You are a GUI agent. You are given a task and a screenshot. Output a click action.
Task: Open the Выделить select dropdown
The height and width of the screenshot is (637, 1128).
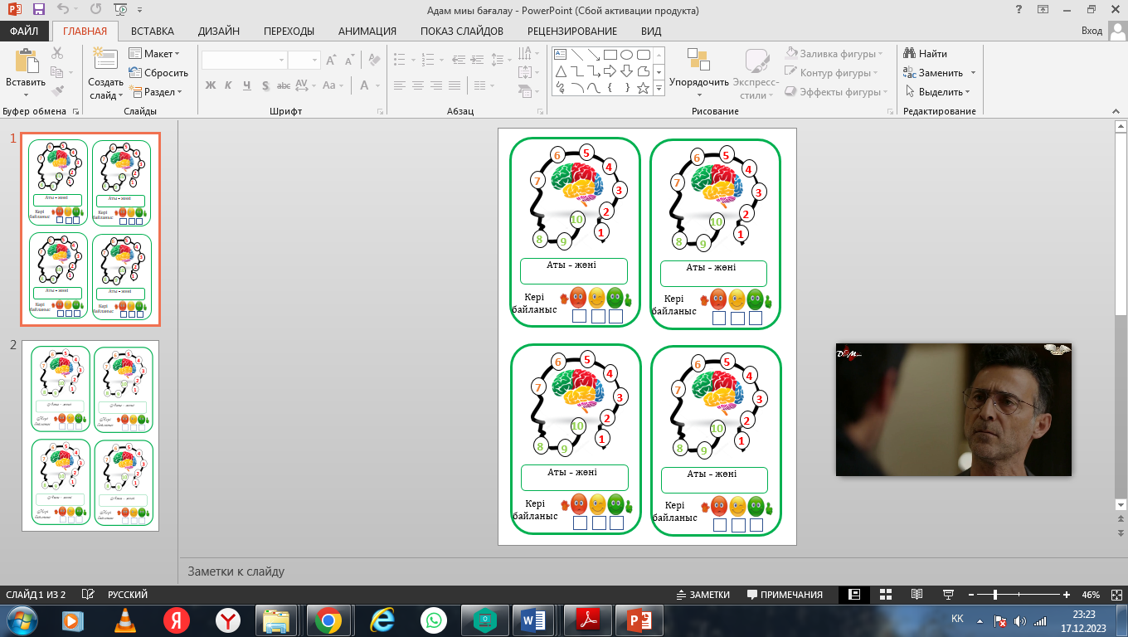(x=938, y=92)
